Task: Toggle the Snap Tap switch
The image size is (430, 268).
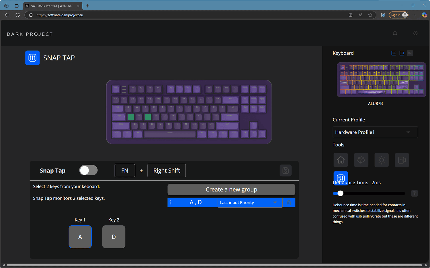Action: tap(89, 171)
